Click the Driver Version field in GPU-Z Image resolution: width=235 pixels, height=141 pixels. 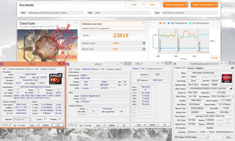tap(210, 116)
